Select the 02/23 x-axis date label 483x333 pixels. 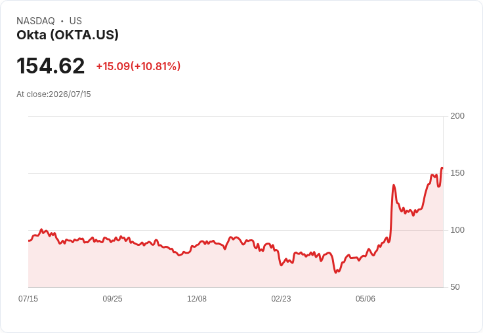(x=281, y=298)
